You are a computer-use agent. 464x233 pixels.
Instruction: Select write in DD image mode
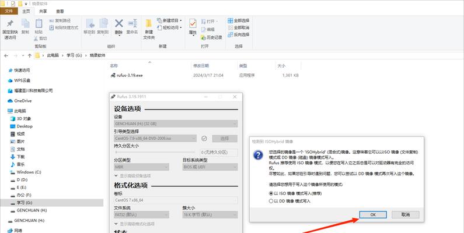click(x=289, y=201)
